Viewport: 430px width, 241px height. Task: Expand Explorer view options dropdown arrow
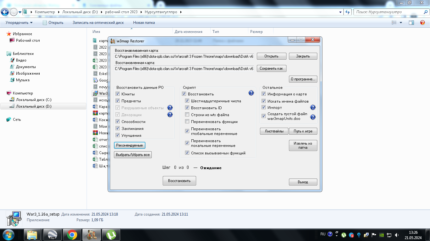(x=401, y=23)
